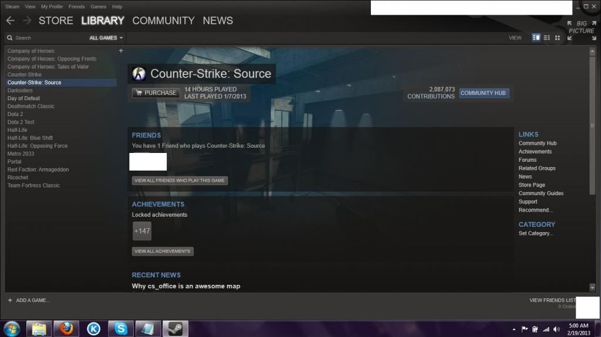Go forward with the right arrow

coord(27,21)
